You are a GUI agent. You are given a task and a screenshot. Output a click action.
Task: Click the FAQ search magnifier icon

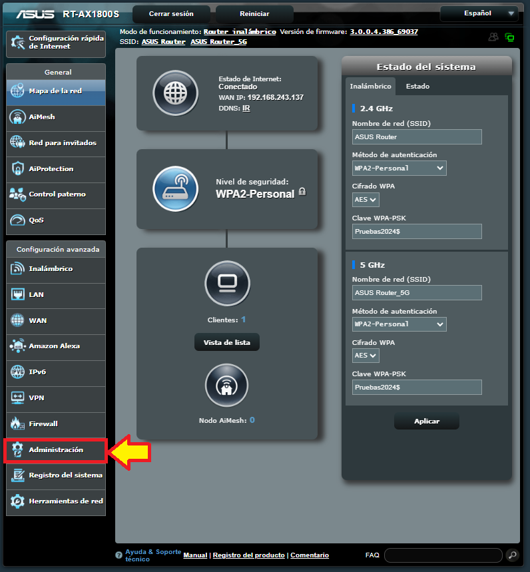pos(512,555)
